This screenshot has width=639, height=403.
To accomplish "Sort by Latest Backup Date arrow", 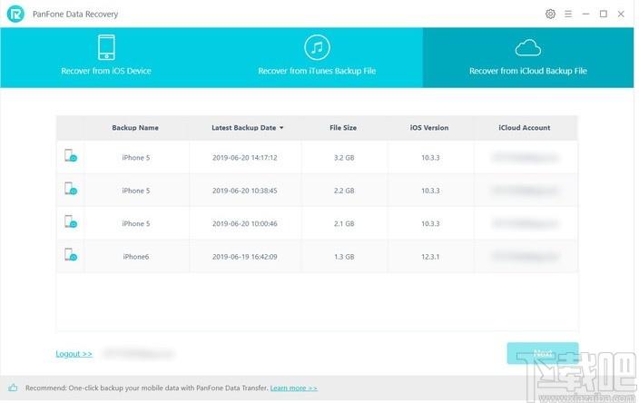I will coord(281,128).
